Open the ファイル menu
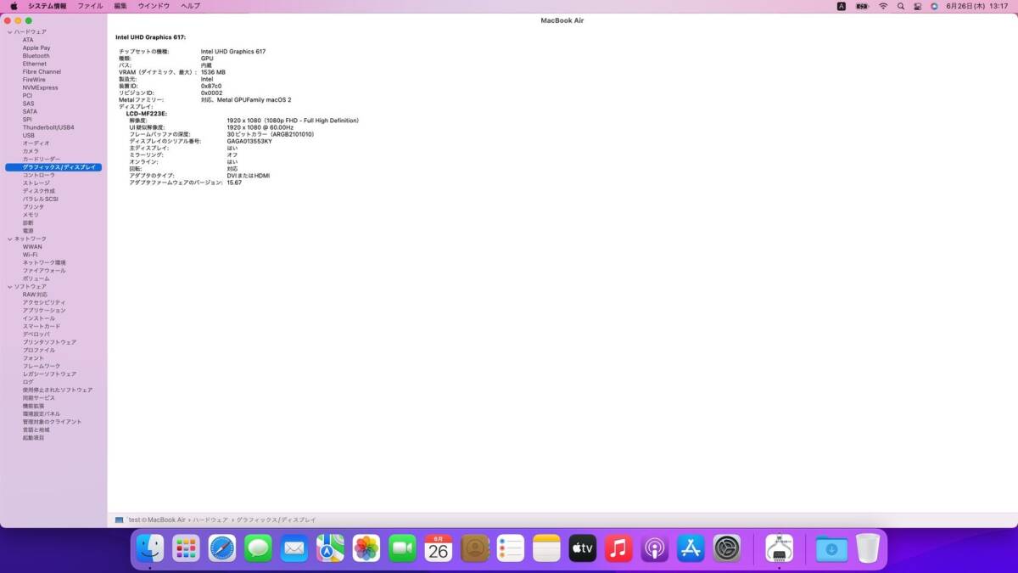 [90, 6]
